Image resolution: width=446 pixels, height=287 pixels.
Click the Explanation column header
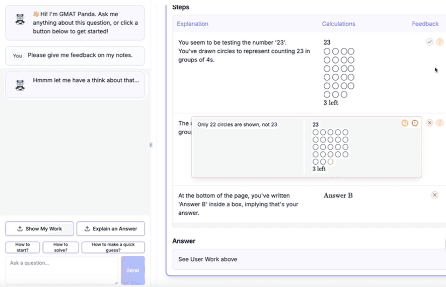(x=192, y=24)
